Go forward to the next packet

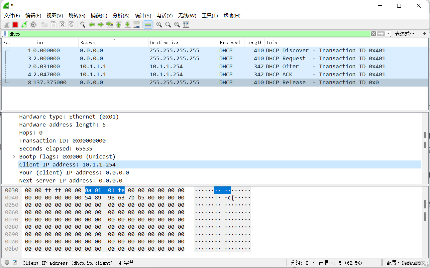click(x=100, y=25)
